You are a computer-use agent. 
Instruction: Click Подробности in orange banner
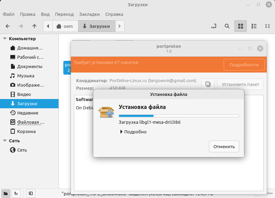click(x=244, y=65)
